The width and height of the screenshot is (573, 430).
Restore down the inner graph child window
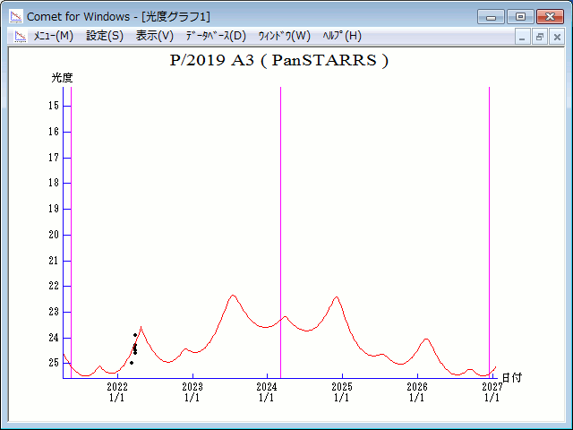540,37
